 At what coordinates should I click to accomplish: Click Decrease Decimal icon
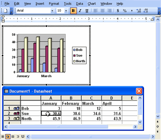click(146, 11)
